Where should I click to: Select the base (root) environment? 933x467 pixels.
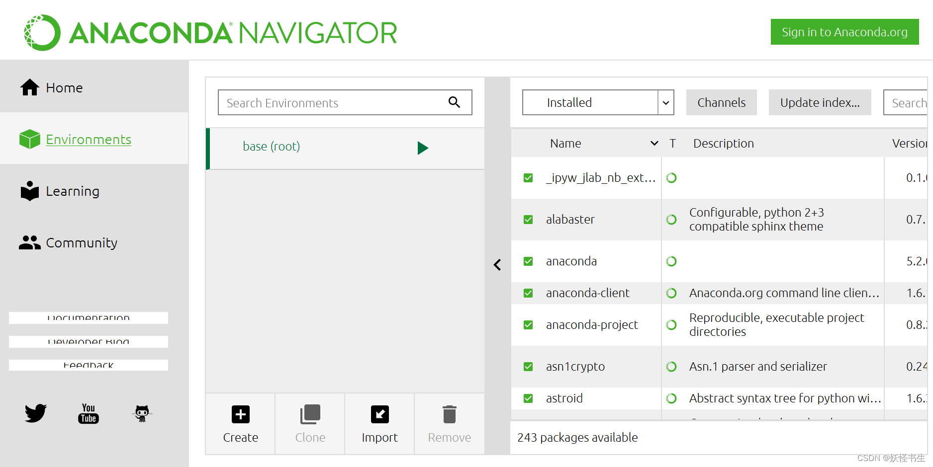tap(345, 149)
